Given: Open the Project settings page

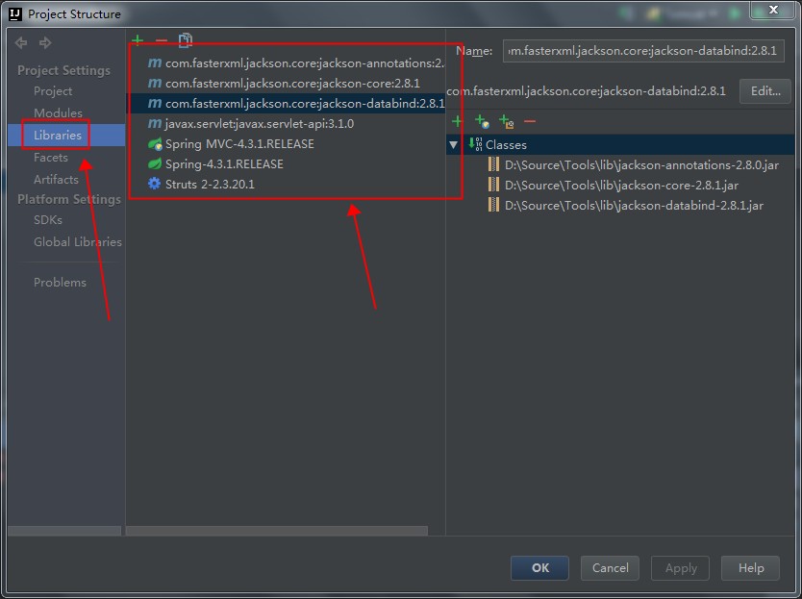Looking at the screenshot, I should pos(53,91).
